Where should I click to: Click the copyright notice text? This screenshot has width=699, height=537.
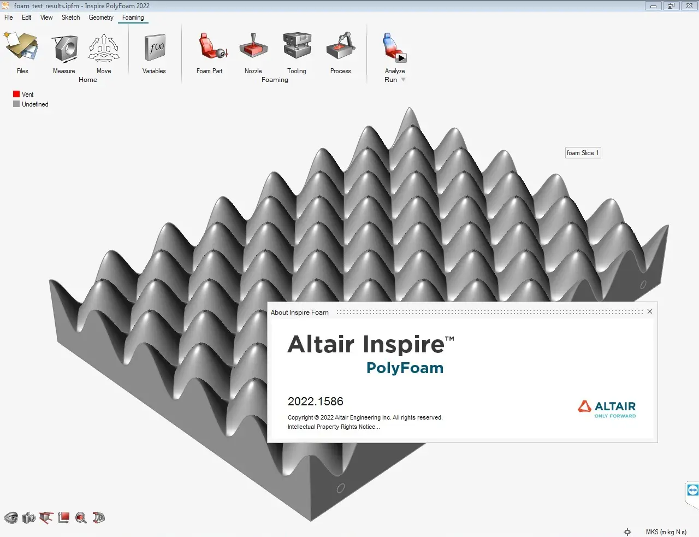pos(365,417)
